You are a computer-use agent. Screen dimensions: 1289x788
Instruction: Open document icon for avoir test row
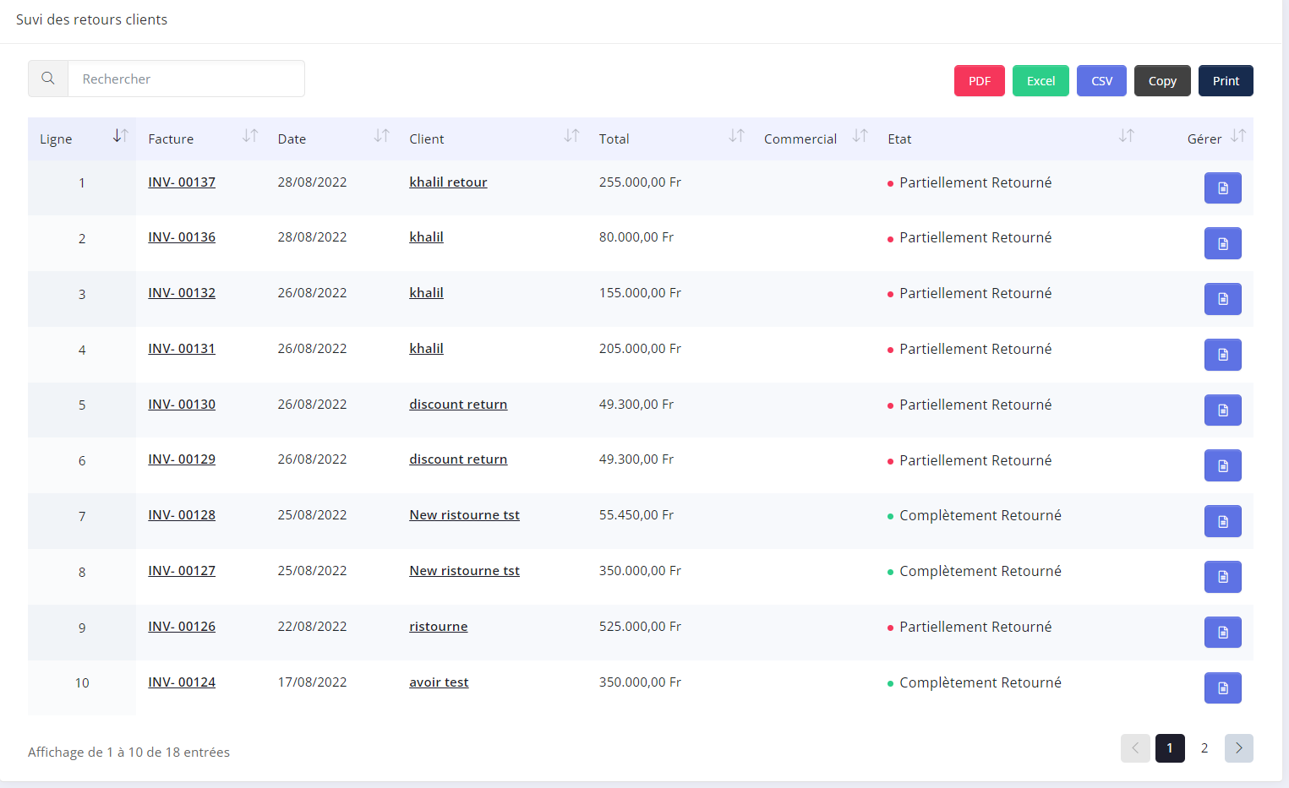coord(1222,687)
